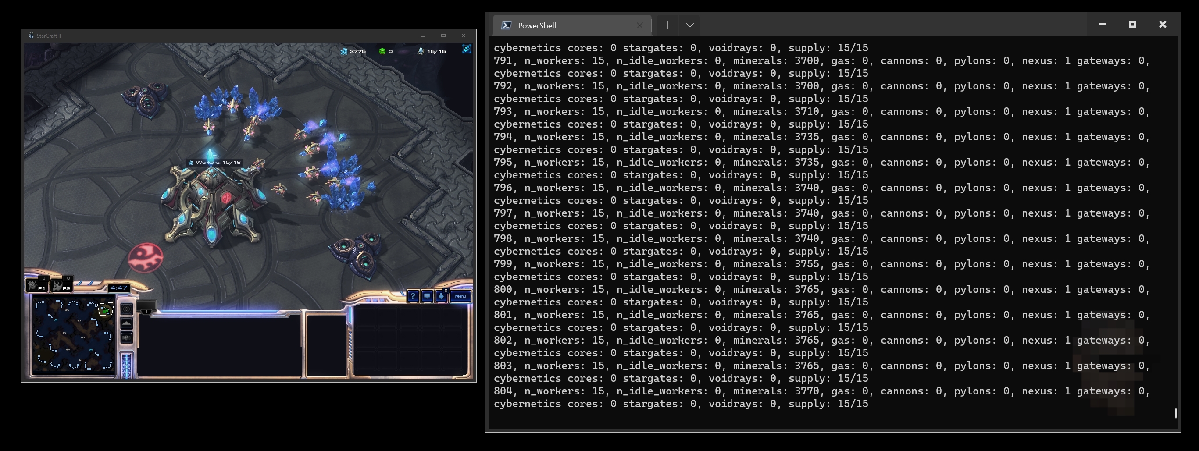The height and width of the screenshot is (451, 1199).
Task: Click the Nexus building in the base
Action: pos(212,205)
